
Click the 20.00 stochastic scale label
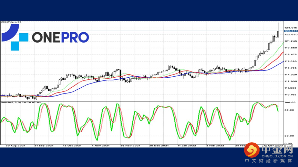[x=289, y=136]
